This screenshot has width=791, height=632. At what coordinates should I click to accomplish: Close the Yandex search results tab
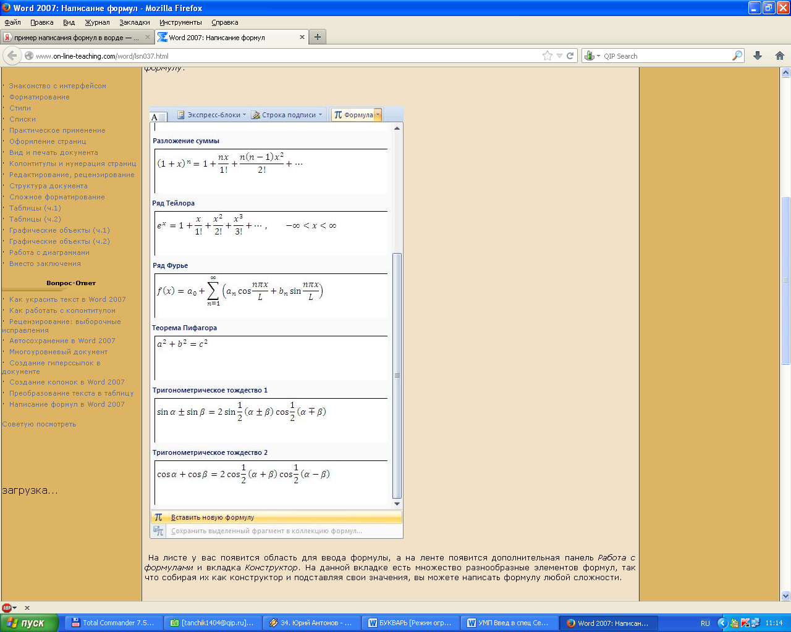[x=148, y=37]
